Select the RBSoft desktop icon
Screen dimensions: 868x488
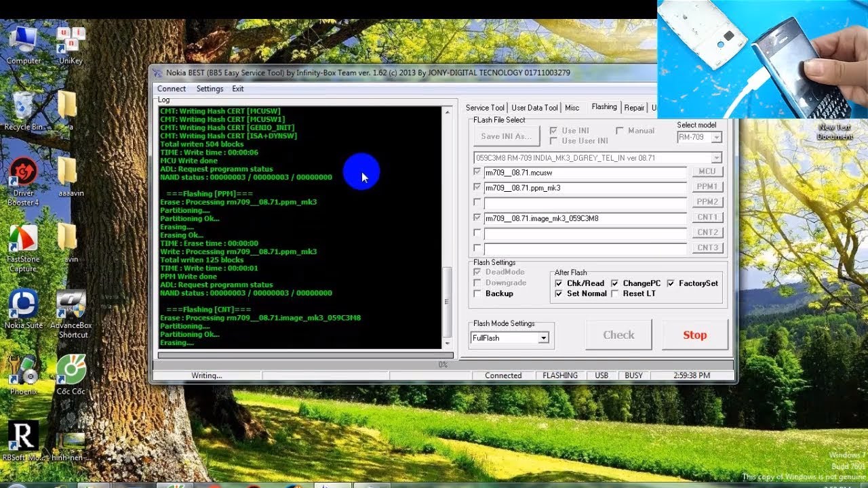pos(23,442)
